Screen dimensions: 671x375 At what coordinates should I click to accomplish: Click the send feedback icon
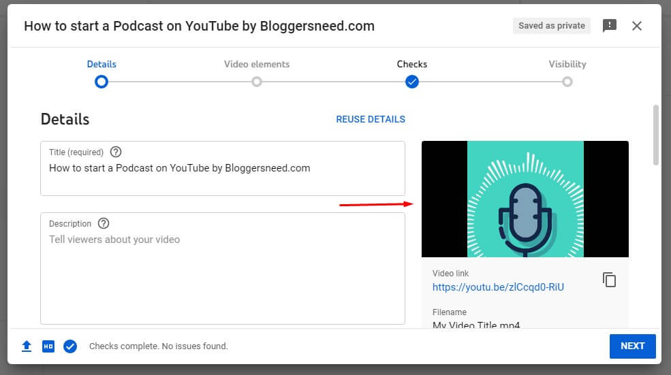click(x=610, y=26)
